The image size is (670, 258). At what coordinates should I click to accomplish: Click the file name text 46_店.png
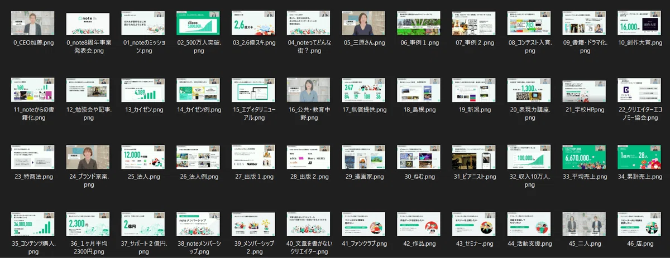click(x=639, y=244)
